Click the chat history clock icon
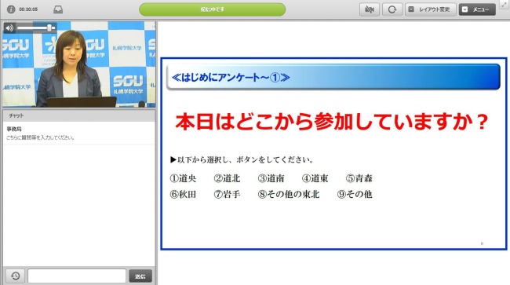The height and width of the screenshot is (285, 510). pos(15,276)
